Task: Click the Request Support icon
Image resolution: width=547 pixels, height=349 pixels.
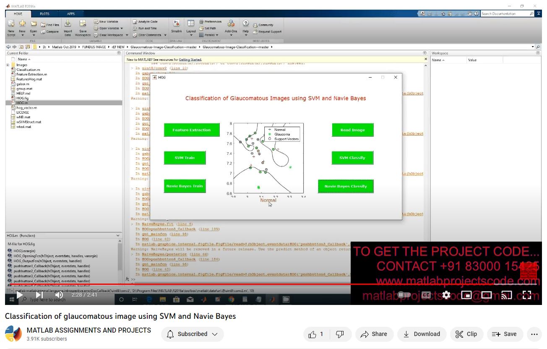Action: (255, 31)
